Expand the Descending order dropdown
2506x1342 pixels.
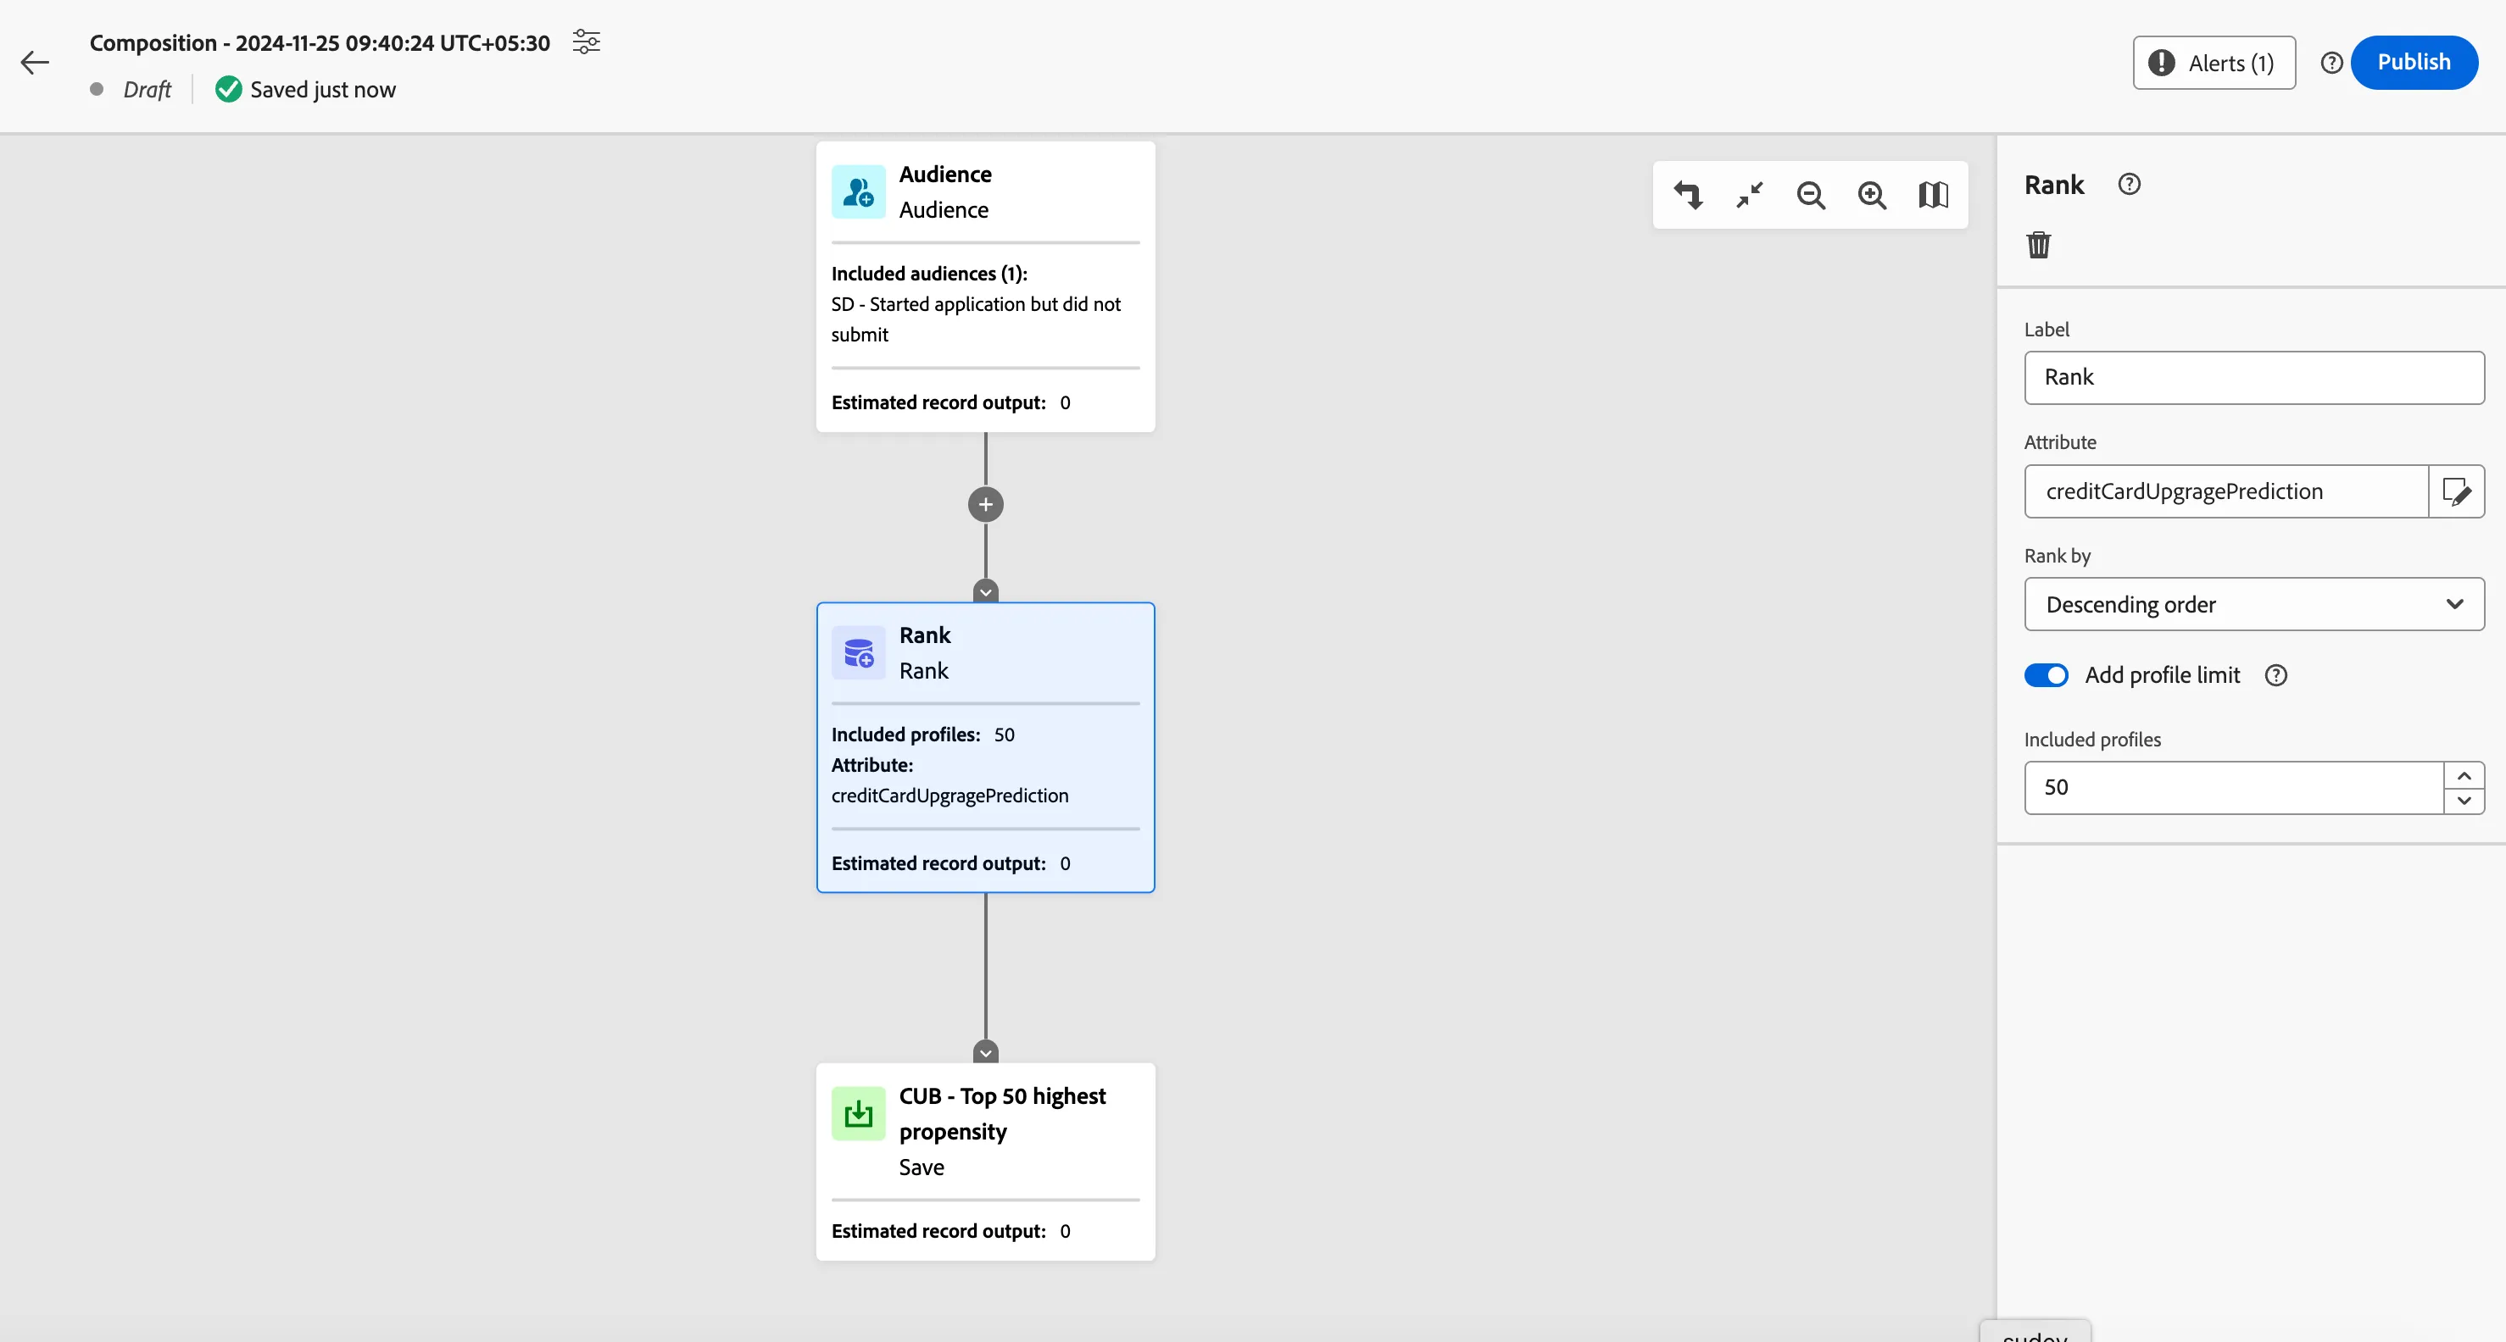(x=2253, y=604)
